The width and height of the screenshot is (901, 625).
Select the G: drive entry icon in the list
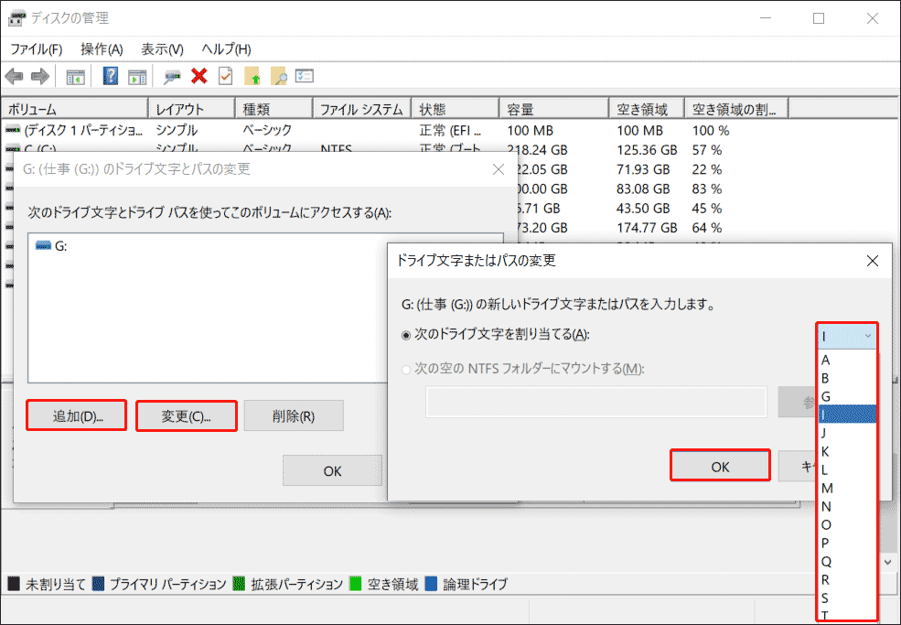pos(43,245)
